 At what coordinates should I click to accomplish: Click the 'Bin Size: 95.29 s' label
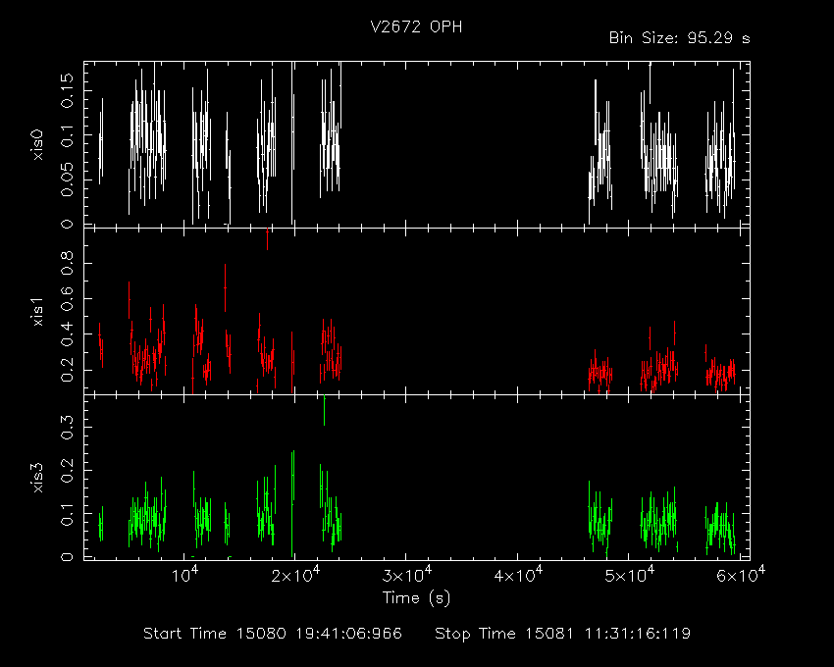pos(679,38)
